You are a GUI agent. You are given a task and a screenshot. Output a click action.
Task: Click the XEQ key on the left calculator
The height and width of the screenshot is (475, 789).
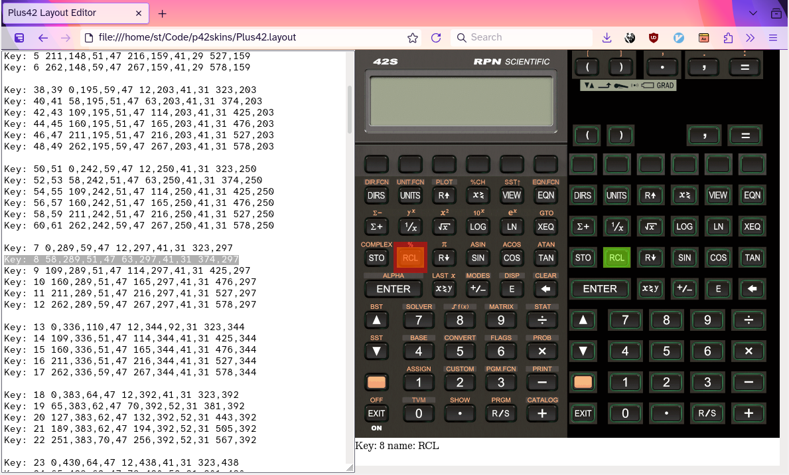545,227
